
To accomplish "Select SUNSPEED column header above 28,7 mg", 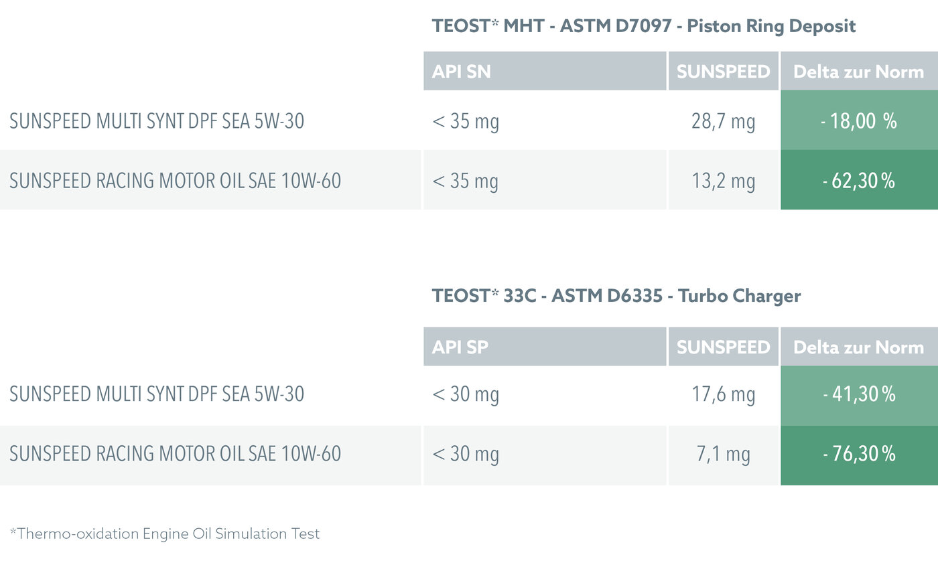I will click(x=723, y=72).
